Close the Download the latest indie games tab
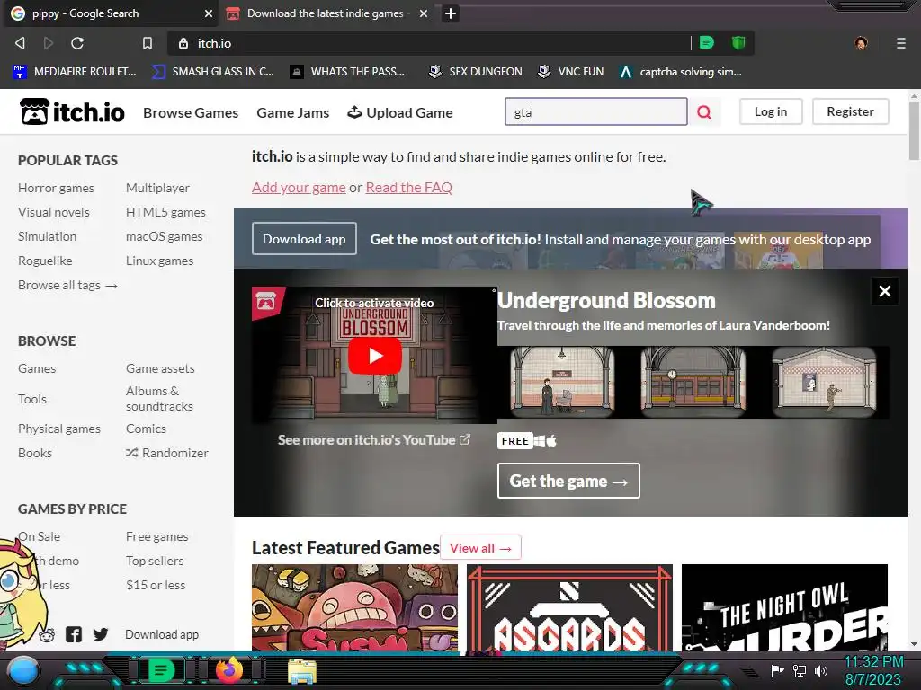This screenshot has width=921, height=690. click(x=424, y=13)
